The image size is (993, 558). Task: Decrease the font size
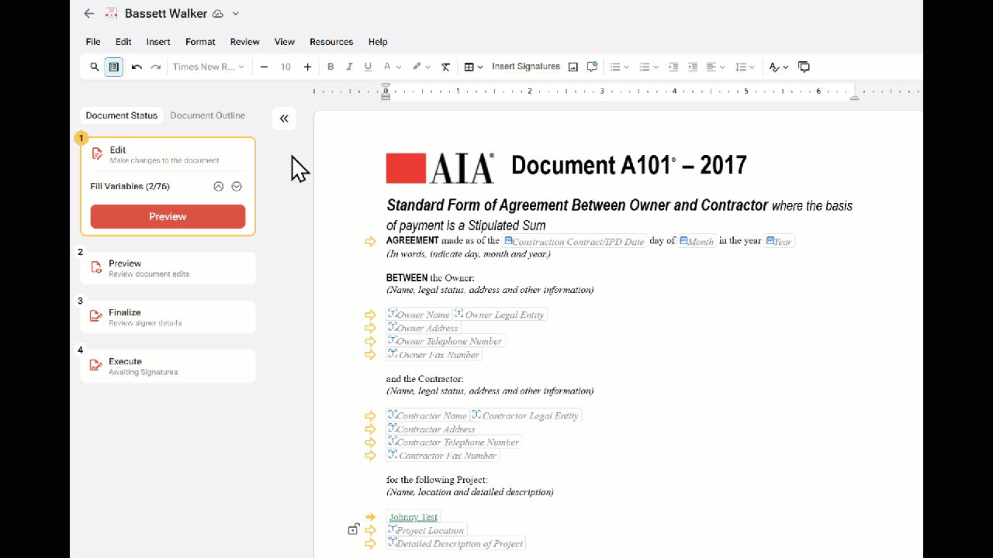tap(264, 67)
